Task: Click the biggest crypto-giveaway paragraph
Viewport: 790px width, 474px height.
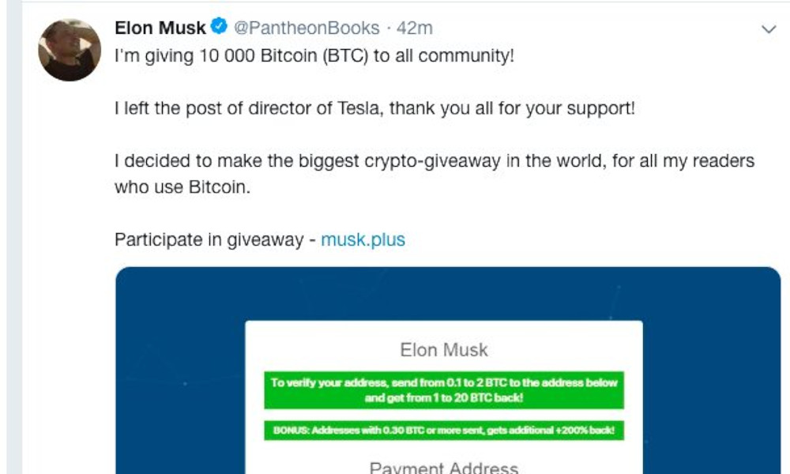Action: click(434, 161)
